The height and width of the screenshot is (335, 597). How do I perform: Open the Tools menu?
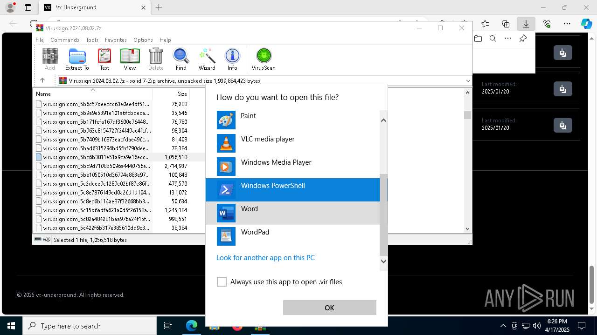(92, 40)
